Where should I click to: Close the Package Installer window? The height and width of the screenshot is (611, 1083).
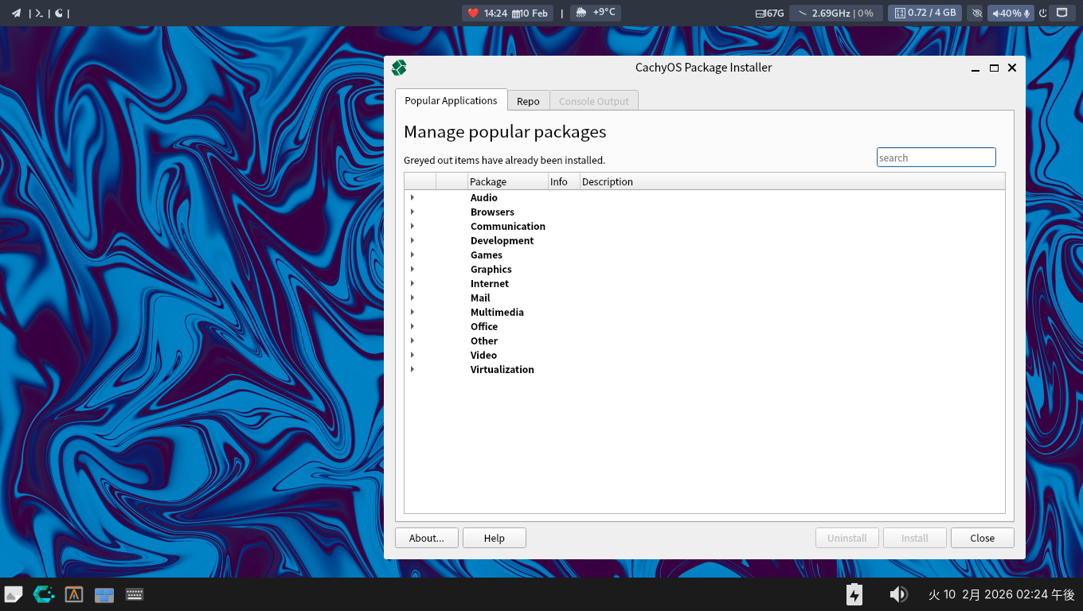(x=1012, y=68)
